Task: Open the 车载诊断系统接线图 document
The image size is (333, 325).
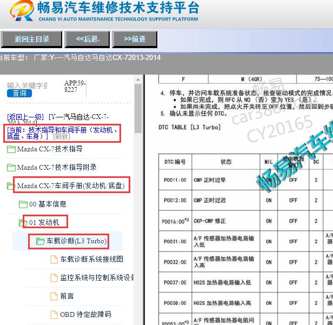Action: [x=91, y=259]
